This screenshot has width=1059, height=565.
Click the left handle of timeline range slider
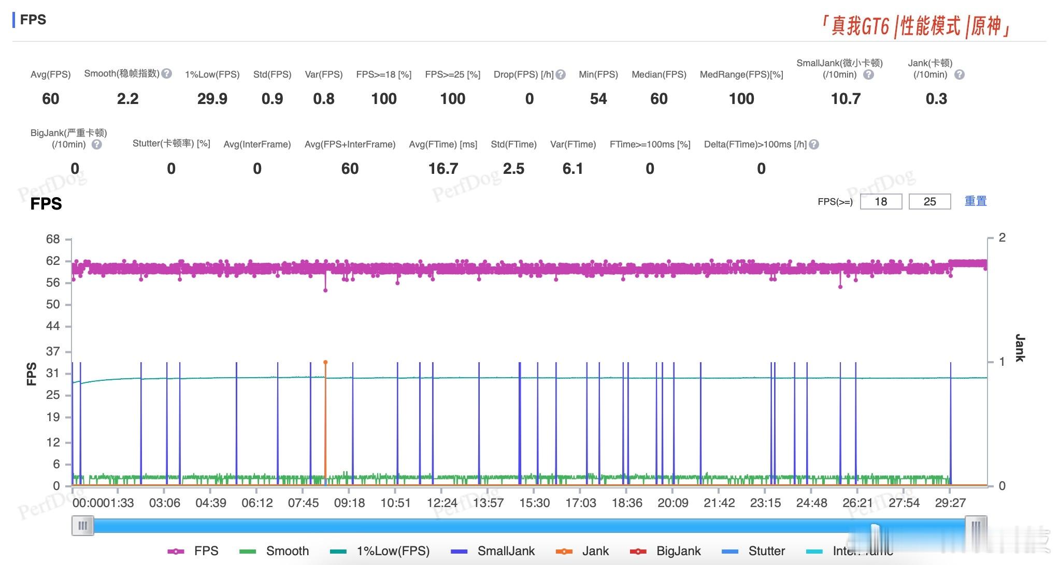pos(82,526)
